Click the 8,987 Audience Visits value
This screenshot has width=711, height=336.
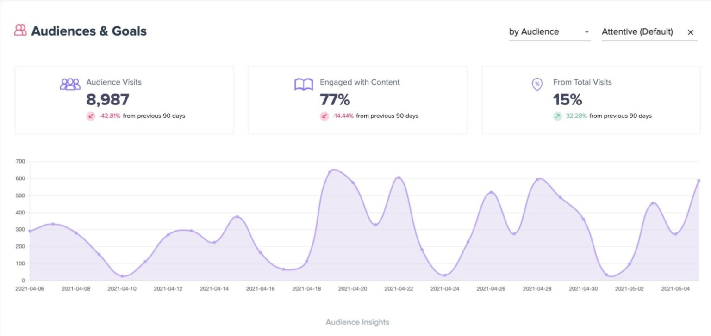click(x=106, y=100)
